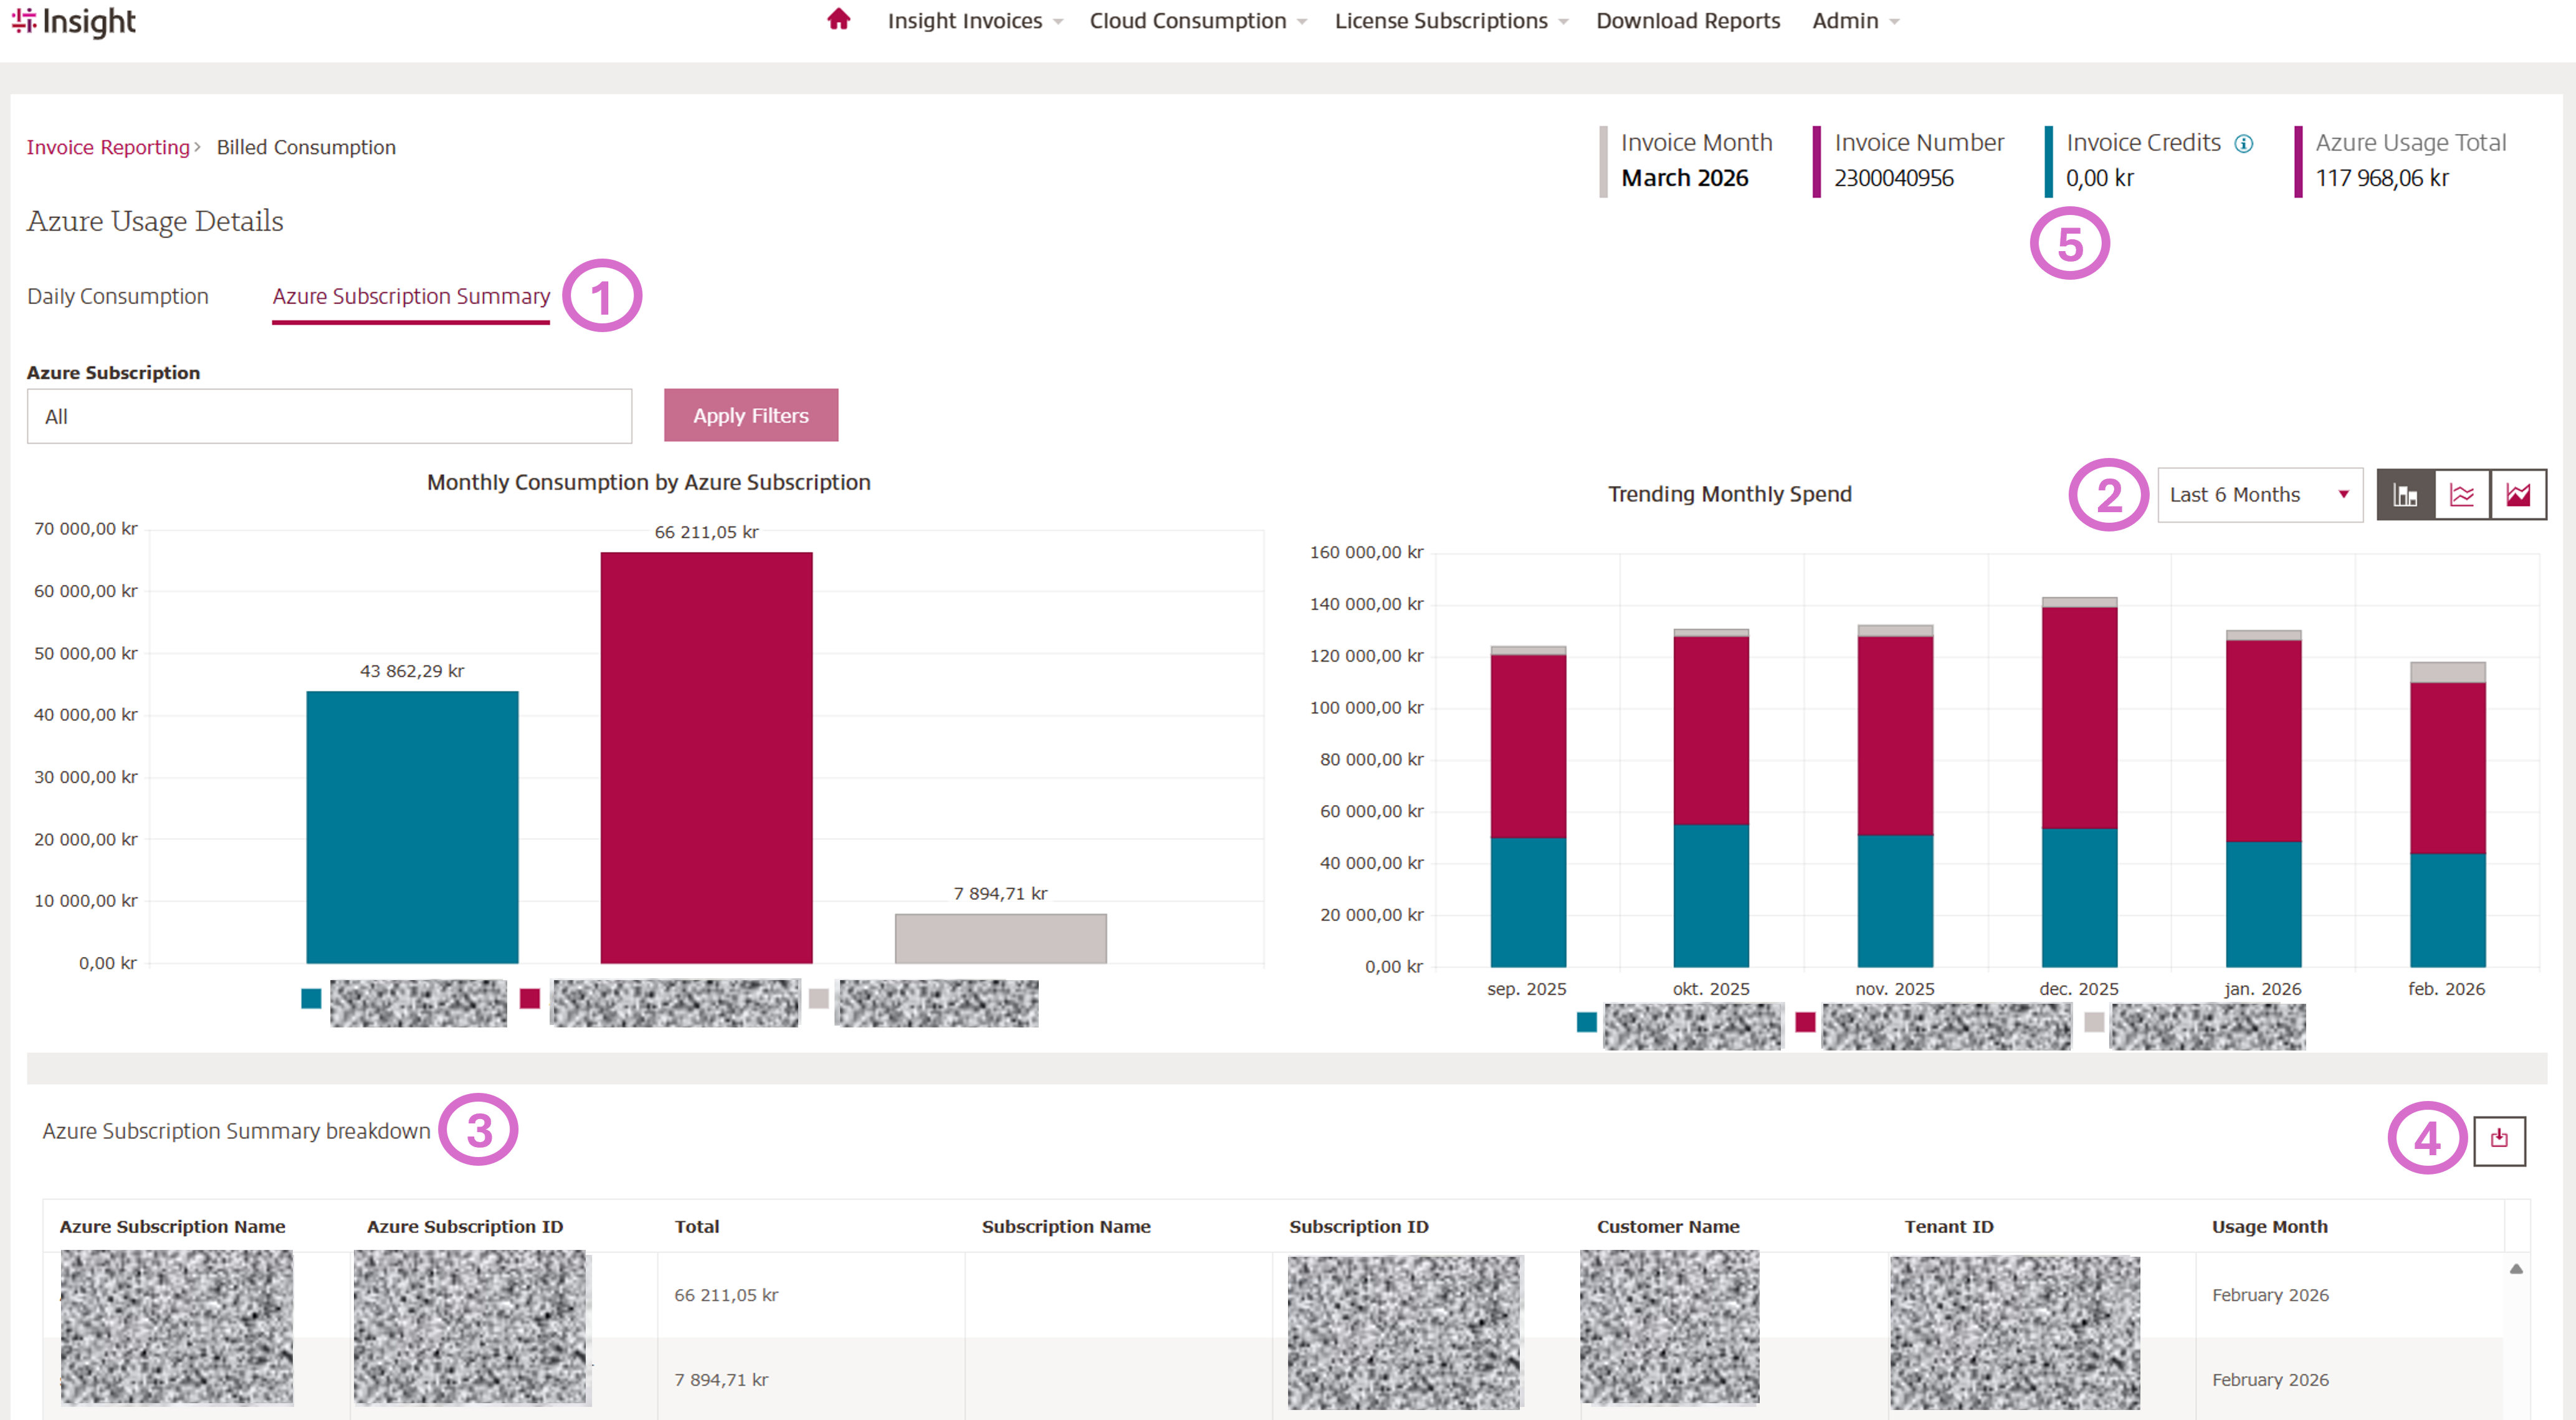Screen dimensions: 2576x1420
Task: Click the export breakdown table icon
Action: pyautogui.click(x=2499, y=1140)
